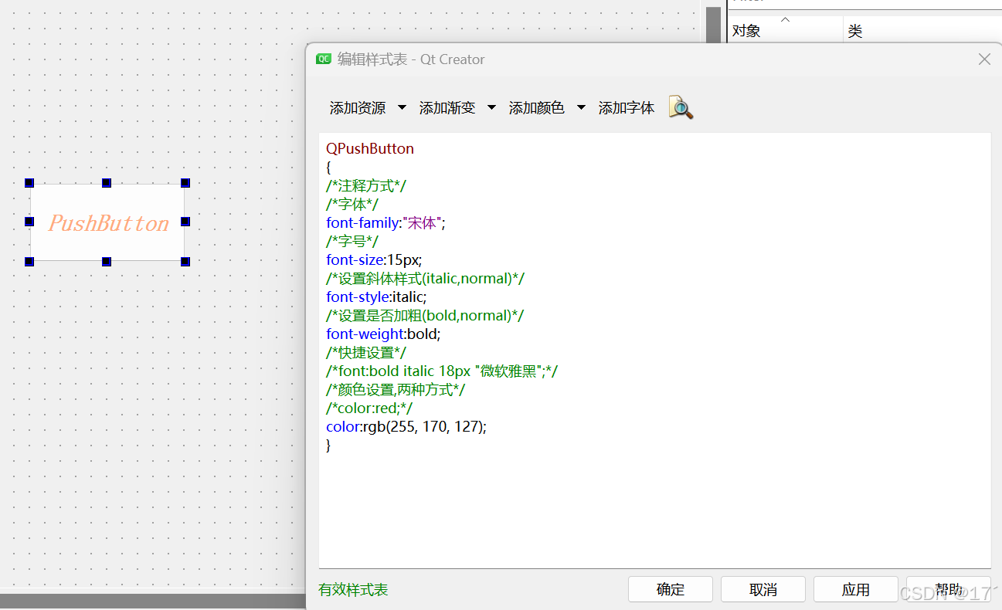1002x610 pixels.
Task: Click the font-family:"宋体" line
Action: [x=386, y=222]
